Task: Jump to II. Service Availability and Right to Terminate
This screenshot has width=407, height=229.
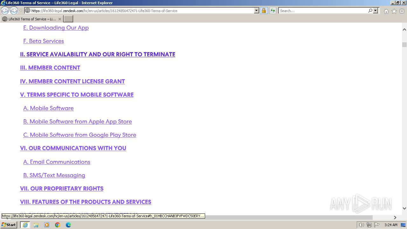Action: click(98, 54)
